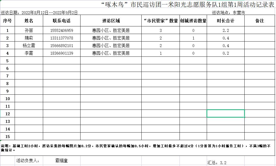
Task: Click the serial number cell 12
Action: pos(7,113)
